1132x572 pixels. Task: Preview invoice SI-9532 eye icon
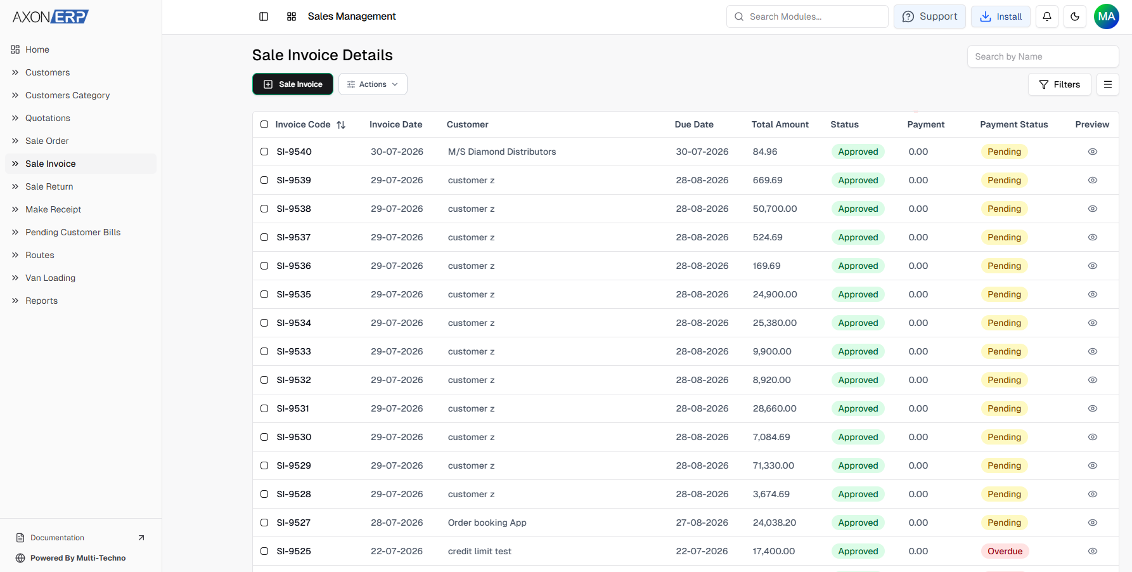pos(1093,380)
